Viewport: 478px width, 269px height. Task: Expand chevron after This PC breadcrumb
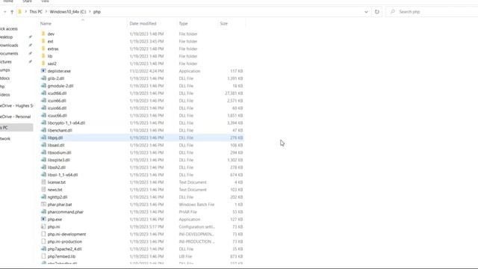(46, 12)
